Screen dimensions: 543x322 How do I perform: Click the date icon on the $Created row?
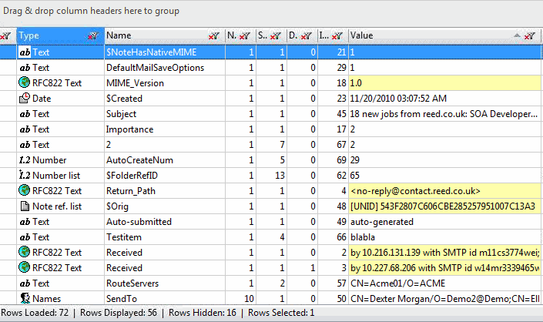[25, 99]
